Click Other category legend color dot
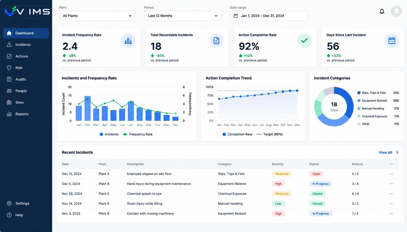The image size is (407, 232). (x=359, y=124)
